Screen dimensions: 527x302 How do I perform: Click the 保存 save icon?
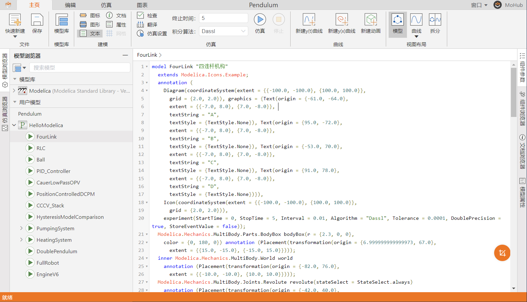click(37, 20)
